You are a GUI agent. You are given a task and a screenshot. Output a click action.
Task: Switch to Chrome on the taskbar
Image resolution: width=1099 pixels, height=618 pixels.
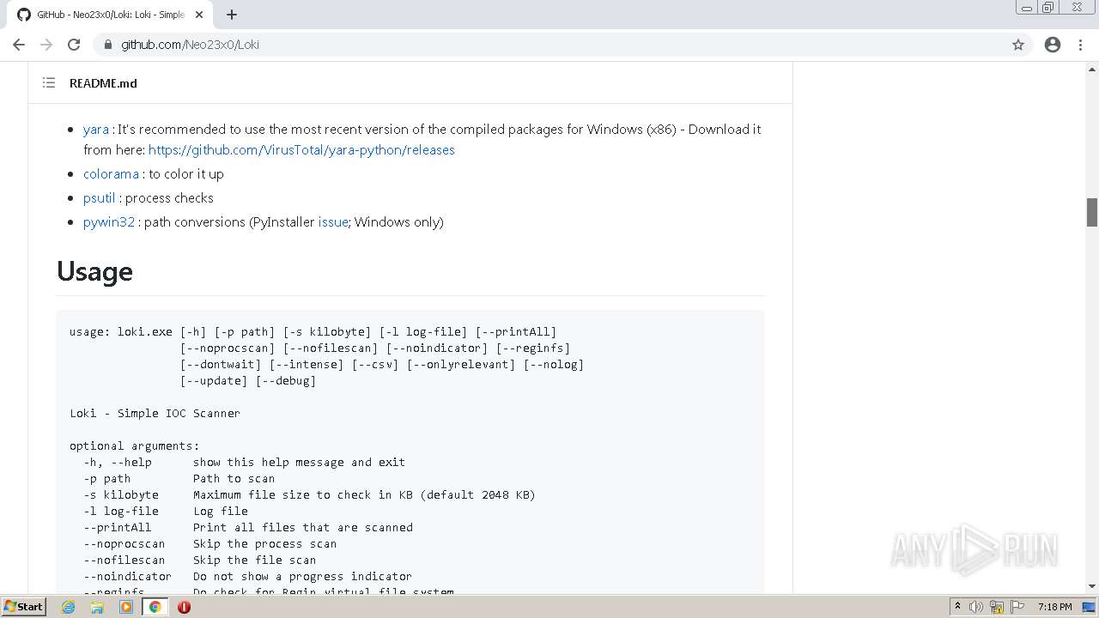155,607
